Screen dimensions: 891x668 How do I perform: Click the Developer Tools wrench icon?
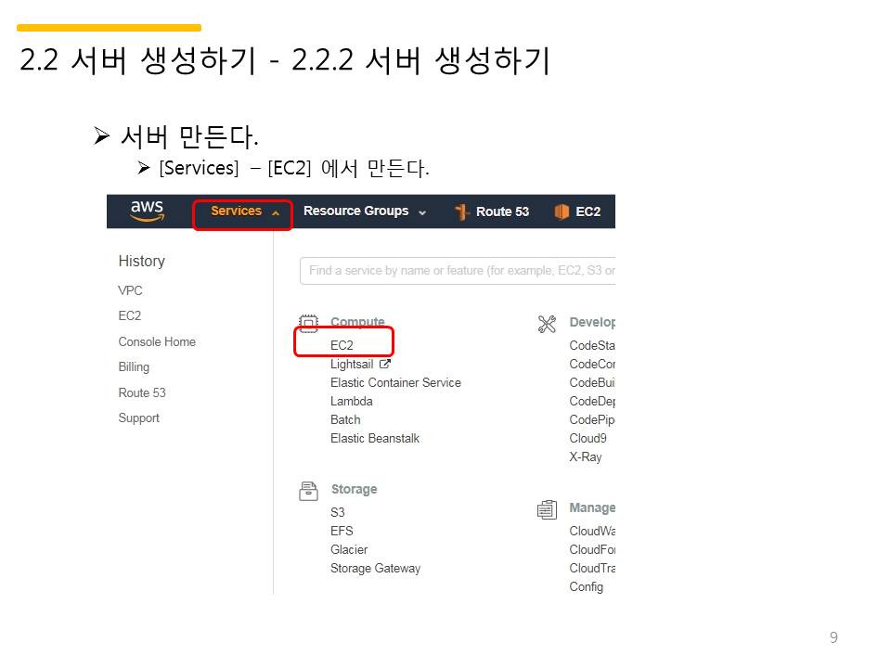click(547, 324)
